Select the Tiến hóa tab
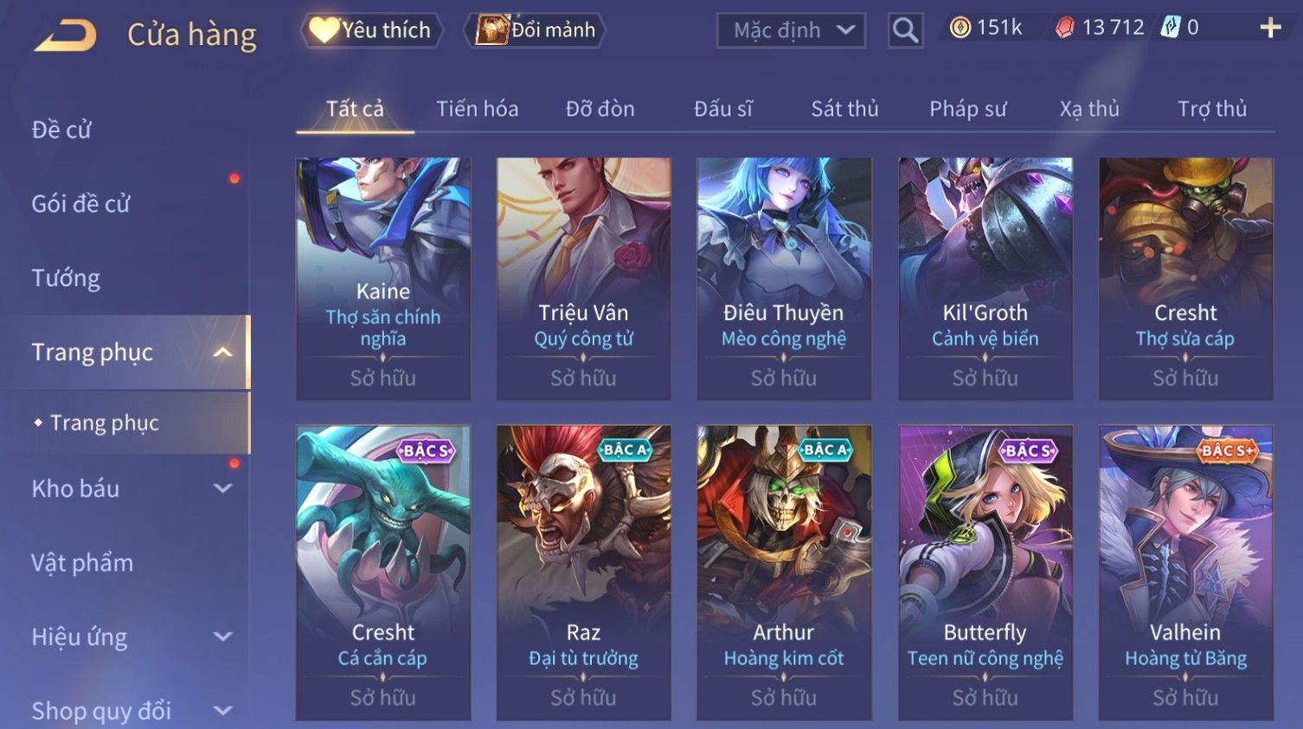1303x729 pixels. (477, 109)
